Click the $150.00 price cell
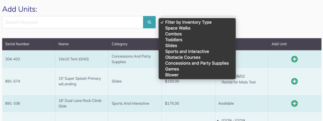 (x=172, y=82)
